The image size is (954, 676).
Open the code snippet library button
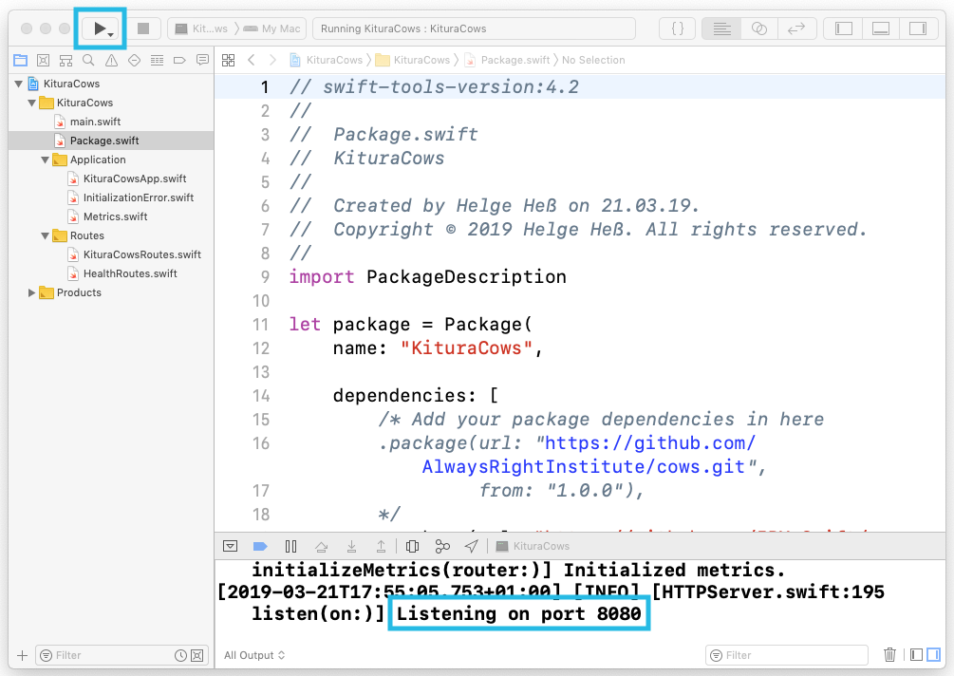[x=677, y=28]
